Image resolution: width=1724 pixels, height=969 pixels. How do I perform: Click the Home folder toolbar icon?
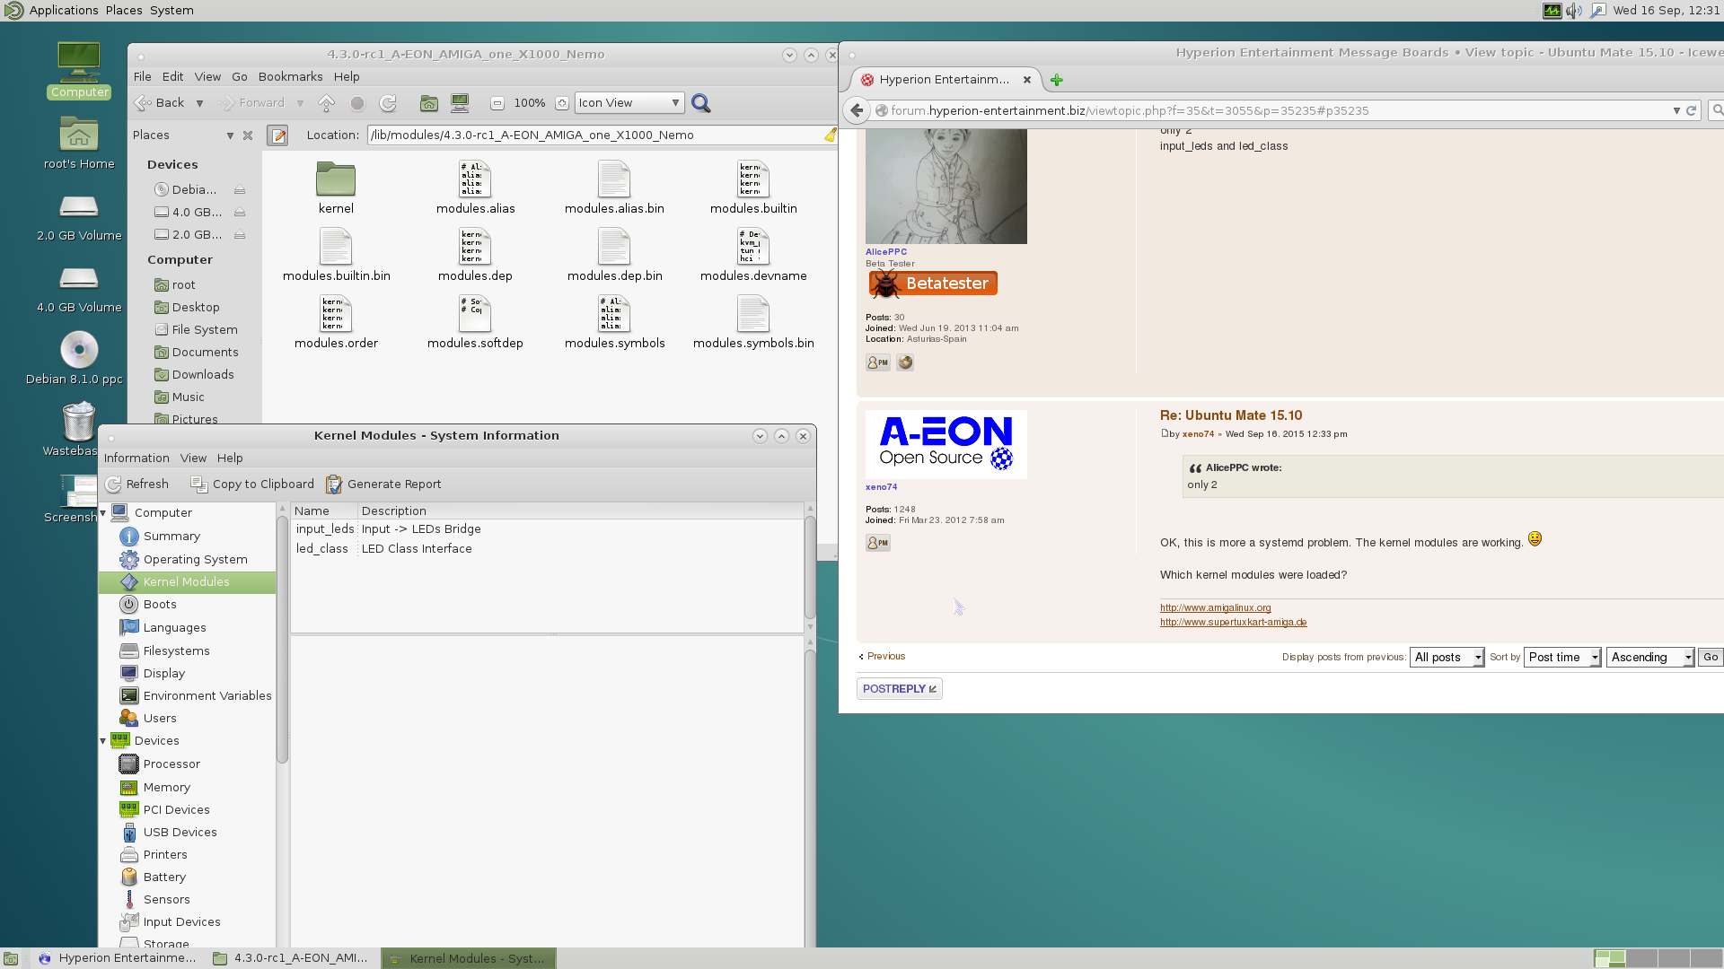coord(429,103)
